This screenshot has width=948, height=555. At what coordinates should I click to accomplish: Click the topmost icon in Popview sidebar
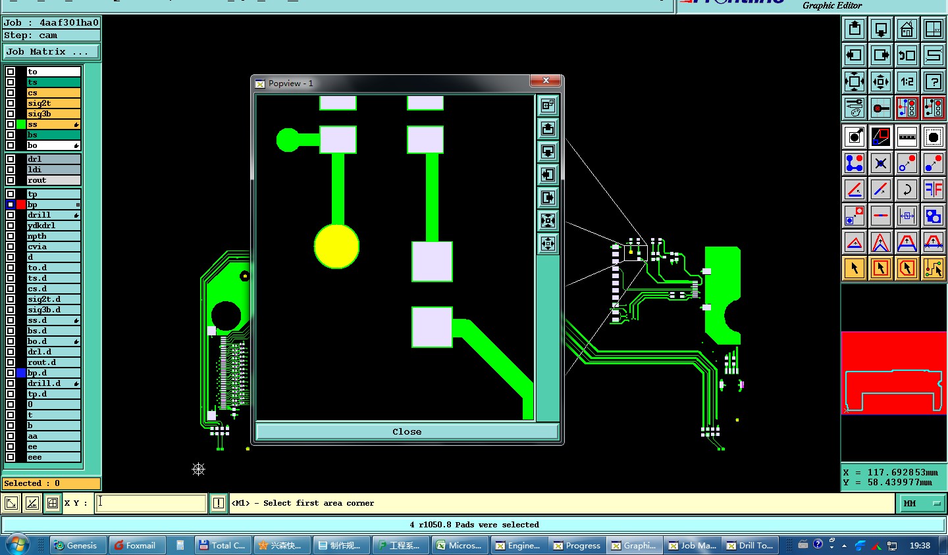coord(548,105)
